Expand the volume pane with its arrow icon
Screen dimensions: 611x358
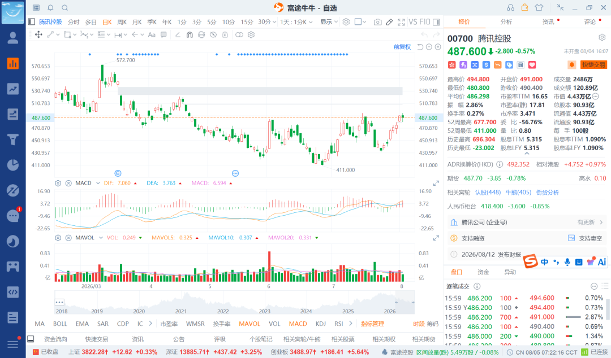pyautogui.click(x=436, y=238)
